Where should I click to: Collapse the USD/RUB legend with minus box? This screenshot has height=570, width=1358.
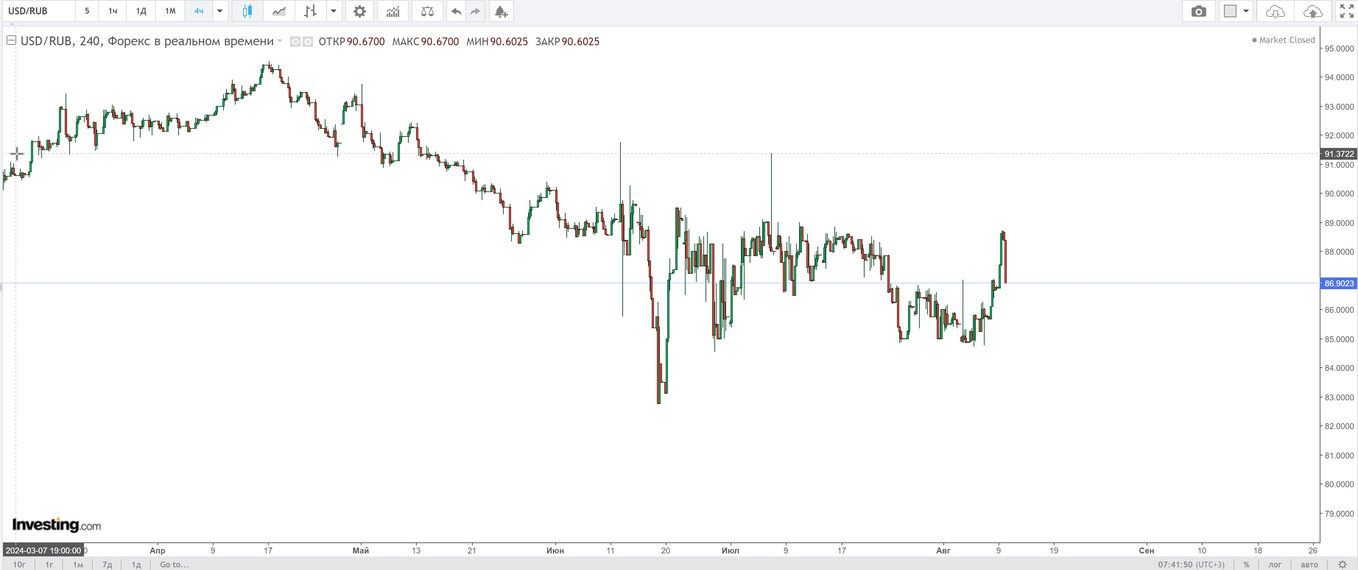pos(11,40)
